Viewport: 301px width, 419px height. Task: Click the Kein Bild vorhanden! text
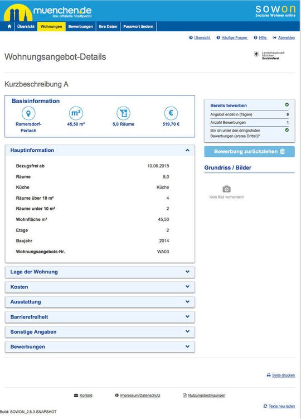(x=226, y=197)
